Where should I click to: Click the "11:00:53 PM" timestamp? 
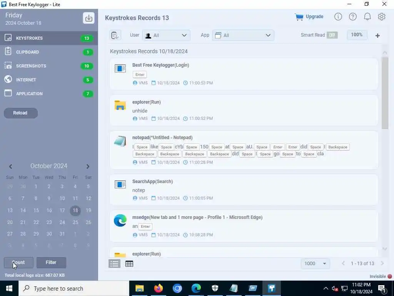[x=201, y=83]
